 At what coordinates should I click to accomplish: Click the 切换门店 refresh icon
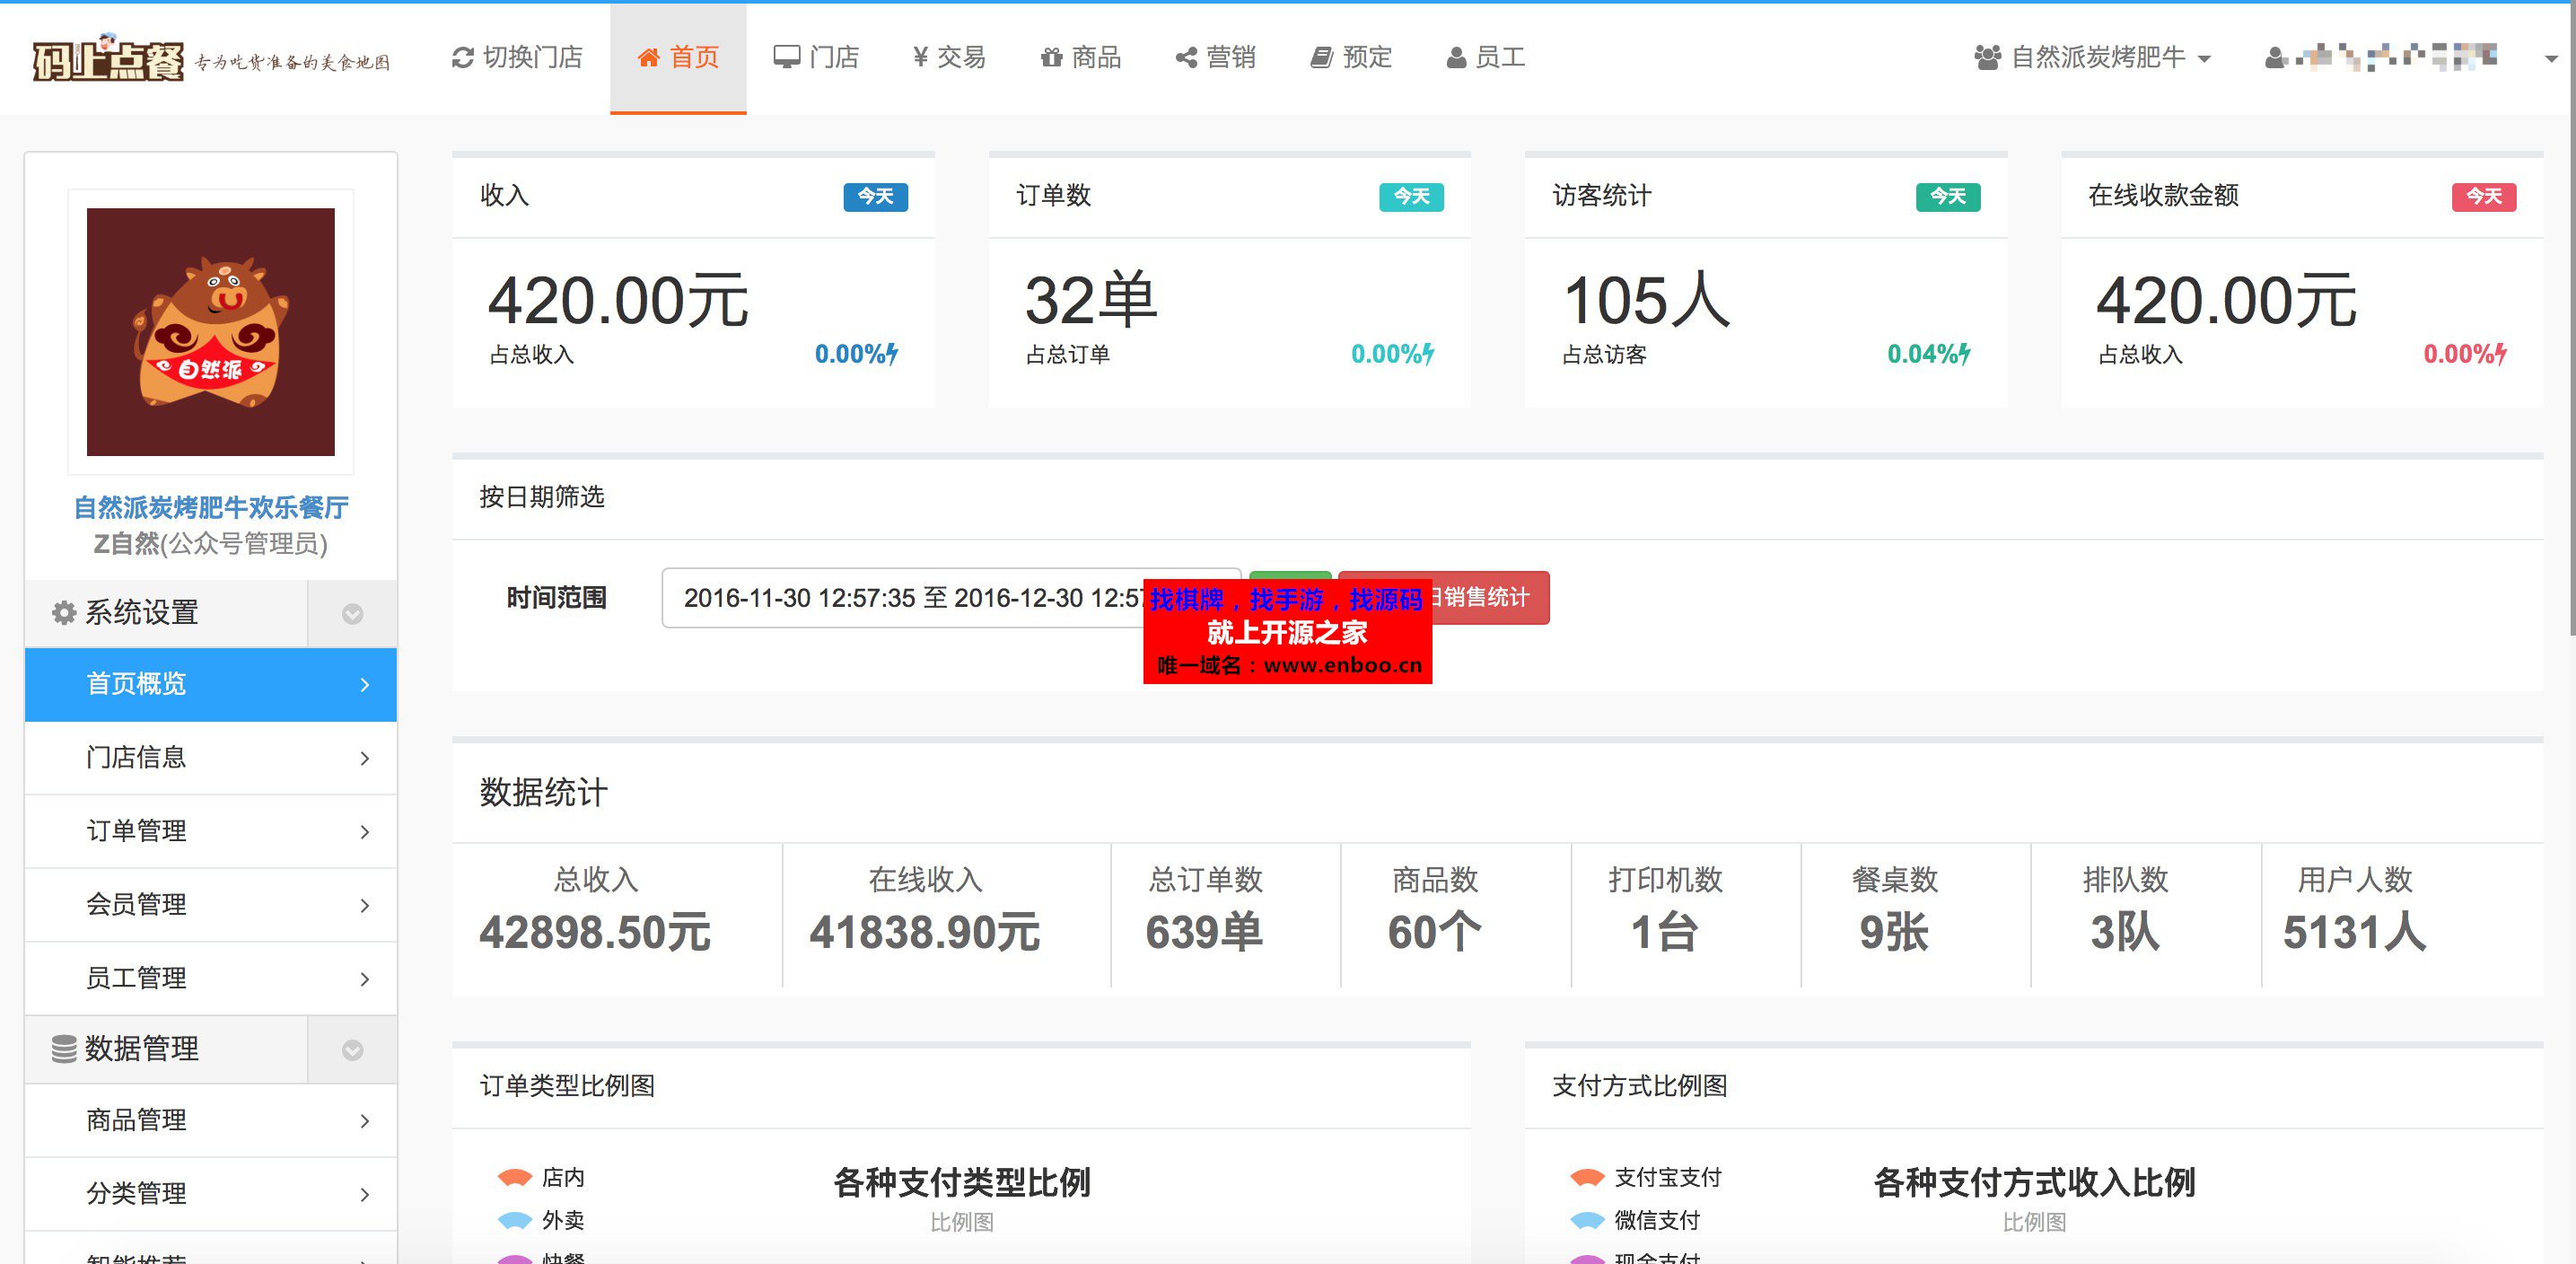462,58
